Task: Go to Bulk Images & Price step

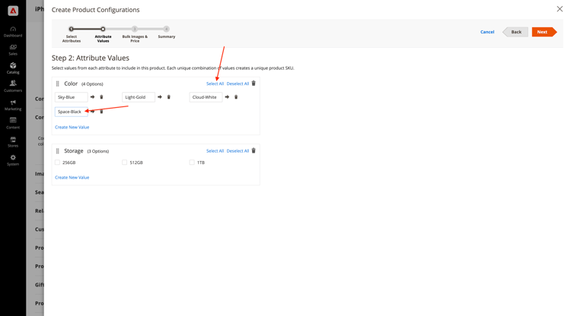Action: coord(135,34)
